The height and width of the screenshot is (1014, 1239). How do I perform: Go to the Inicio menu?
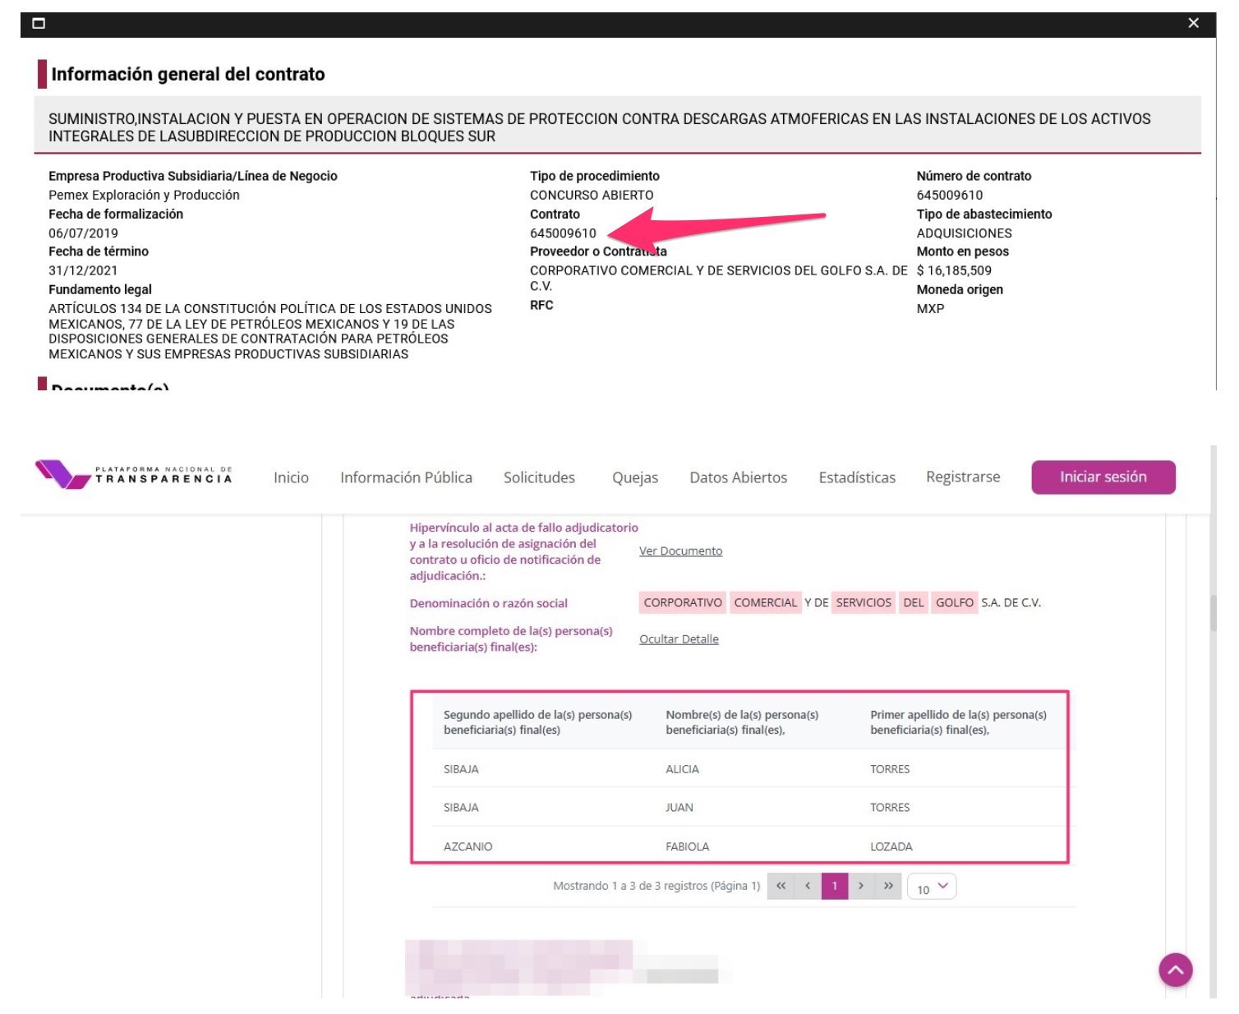291,477
